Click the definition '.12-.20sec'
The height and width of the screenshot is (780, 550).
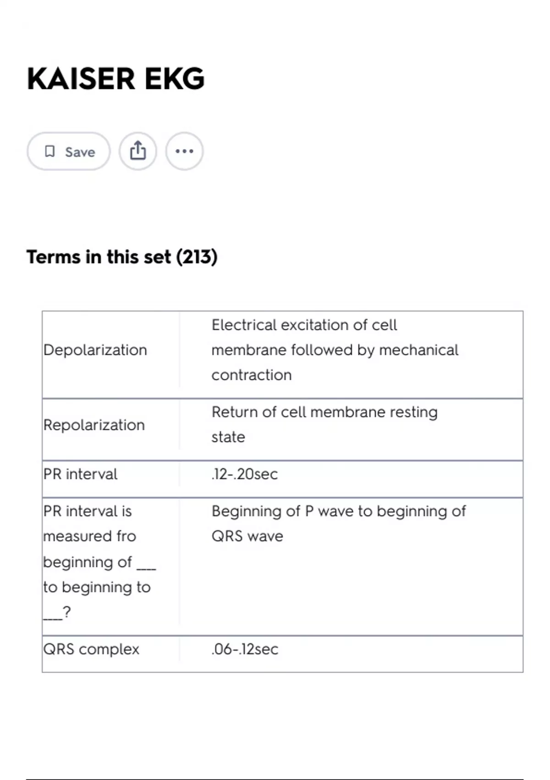click(244, 474)
